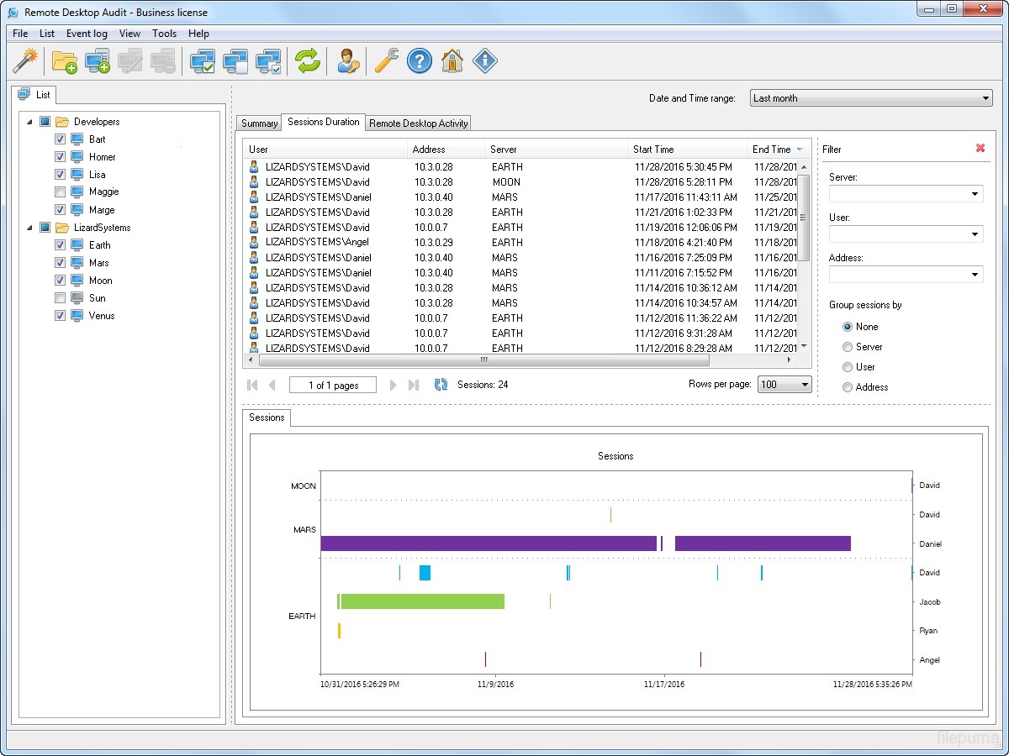This screenshot has height=756, width=1009.
Task: Click the add computer toolbar icon
Action: click(x=98, y=60)
